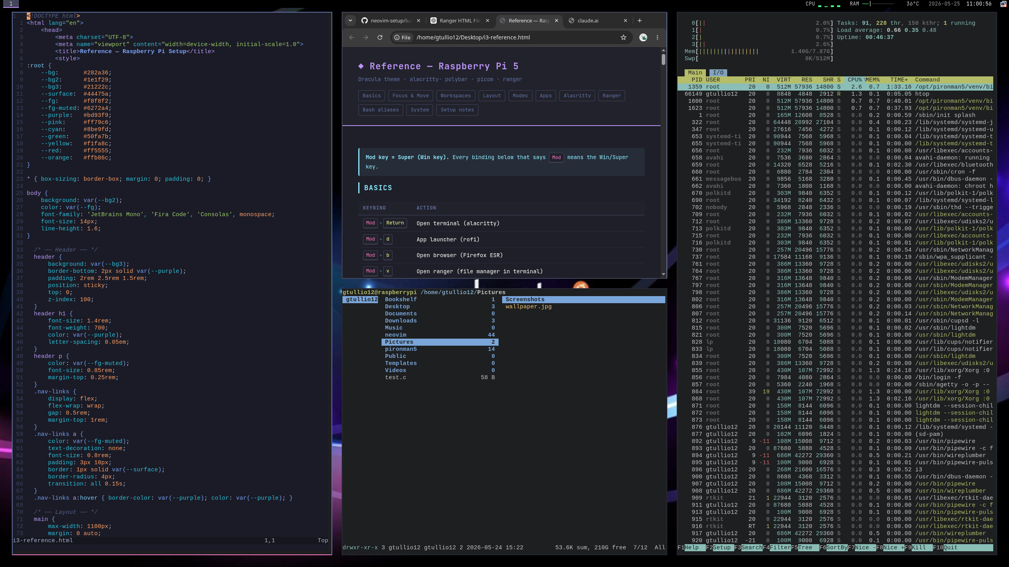
Task: Click F3 Search in htop footer
Action: 748,547
